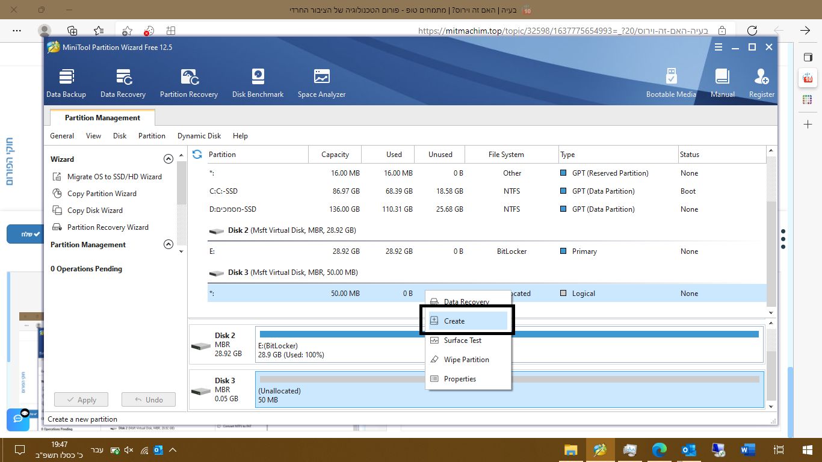Viewport: 822px width, 462px height.
Task: Click the Register user icon
Action: [x=761, y=76]
